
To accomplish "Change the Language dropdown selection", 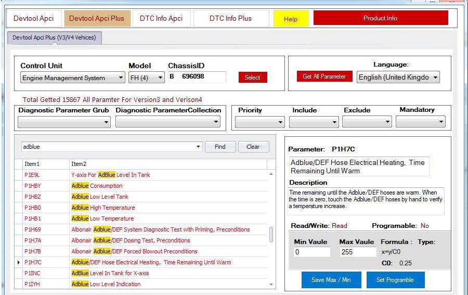I will (398, 77).
